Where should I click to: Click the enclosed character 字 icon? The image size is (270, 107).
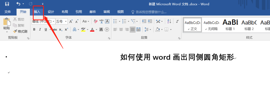(107, 30)
